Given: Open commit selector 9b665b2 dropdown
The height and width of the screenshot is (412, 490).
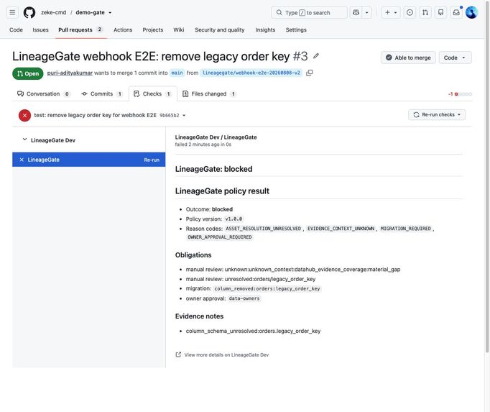Looking at the screenshot, I should pyautogui.click(x=172, y=116).
